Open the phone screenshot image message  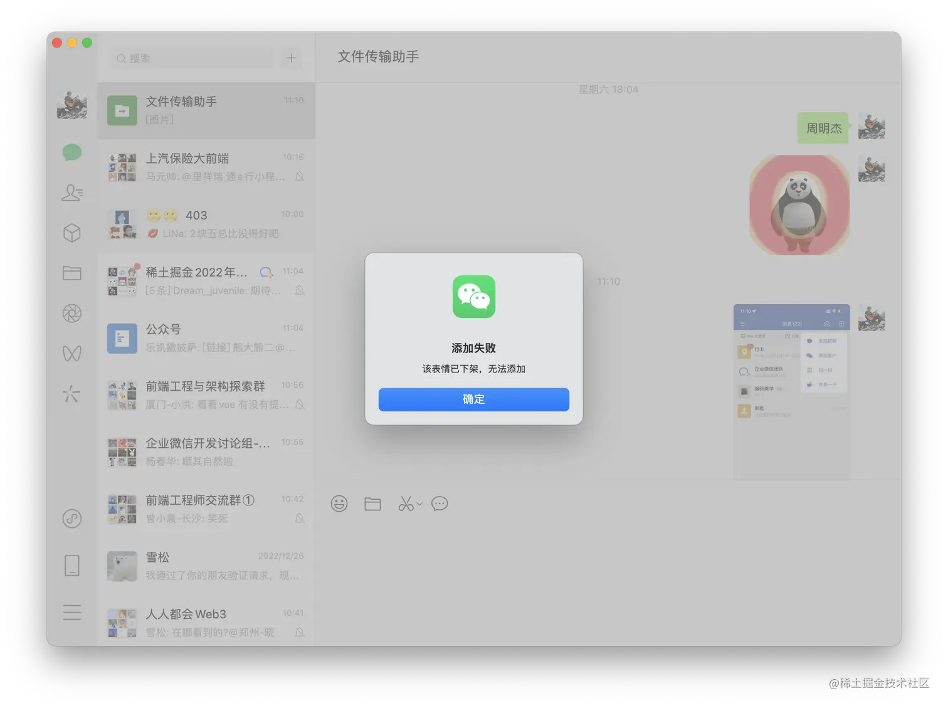click(x=792, y=392)
